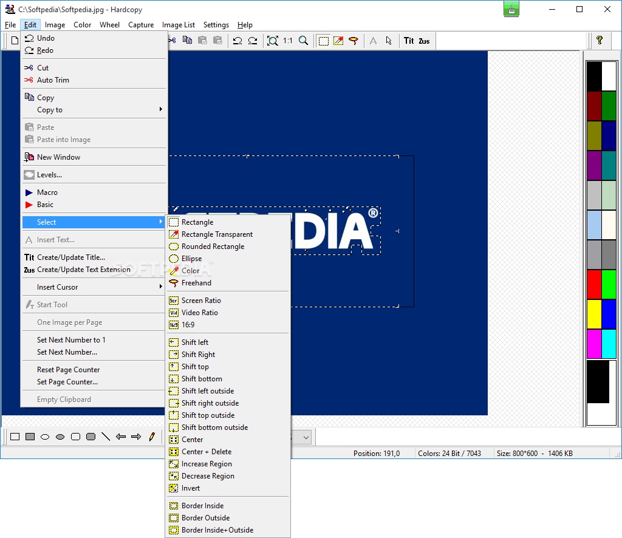
Task: Choose Undo from the Edit menu
Action: (x=94, y=38)
